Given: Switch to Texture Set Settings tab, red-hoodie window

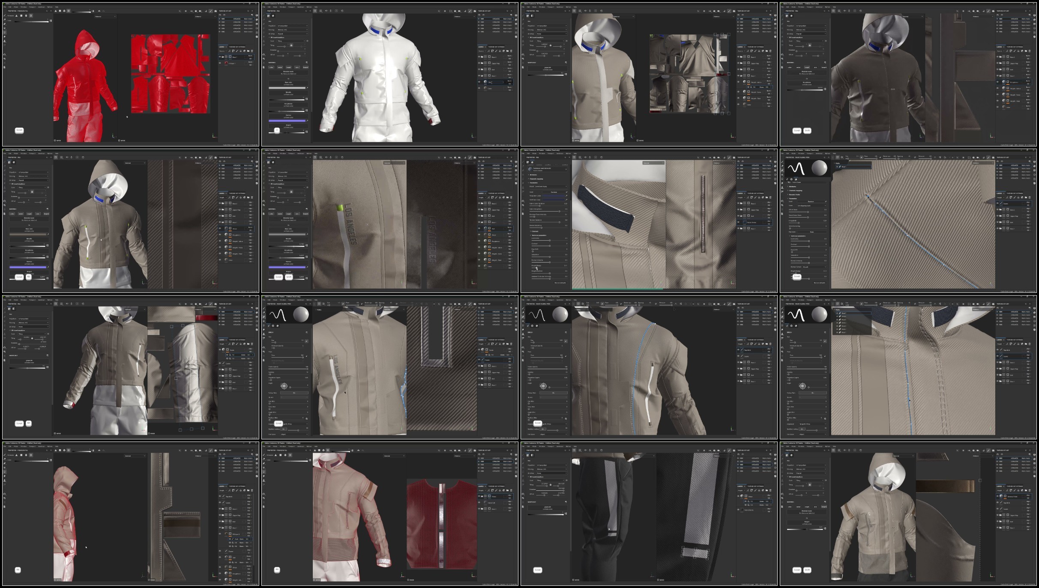Looking at the screenshot, I should [x=237, y=47].
